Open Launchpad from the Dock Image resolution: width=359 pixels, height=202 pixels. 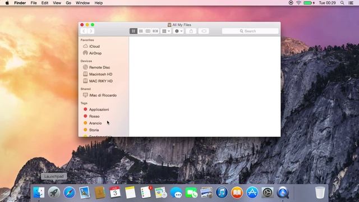click(x=54, y=192)
